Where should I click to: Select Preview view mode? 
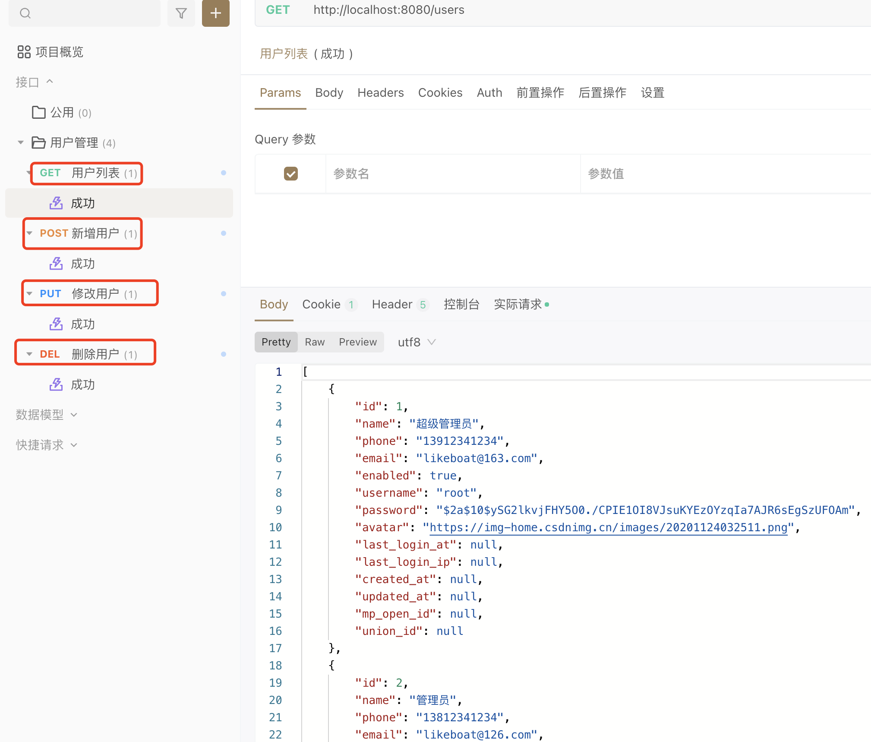click(x=358, y=342)
